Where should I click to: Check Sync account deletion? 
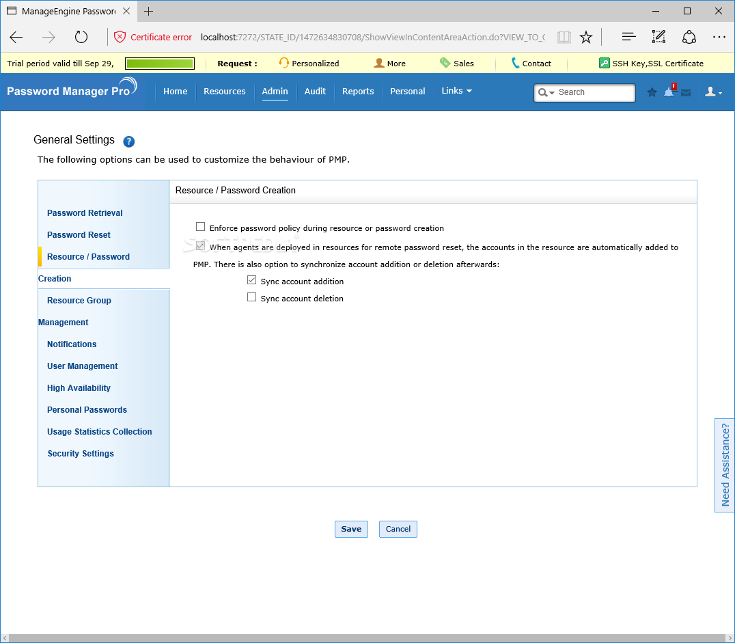coord(252,297)
